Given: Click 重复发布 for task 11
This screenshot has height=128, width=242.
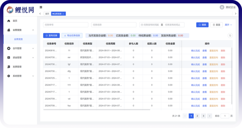Looking at the screenshot, I should pyautogui.click(x=214, y=51).
